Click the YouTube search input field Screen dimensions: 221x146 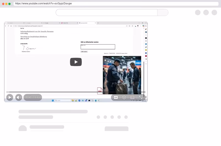pos(107,12)
